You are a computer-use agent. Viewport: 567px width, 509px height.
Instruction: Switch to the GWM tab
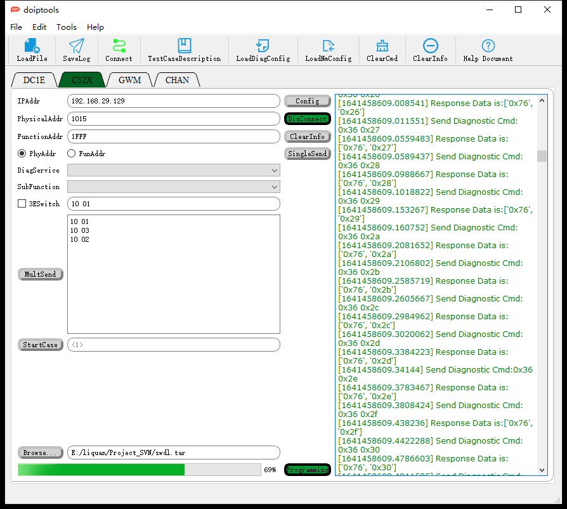[x=129, y=79]
